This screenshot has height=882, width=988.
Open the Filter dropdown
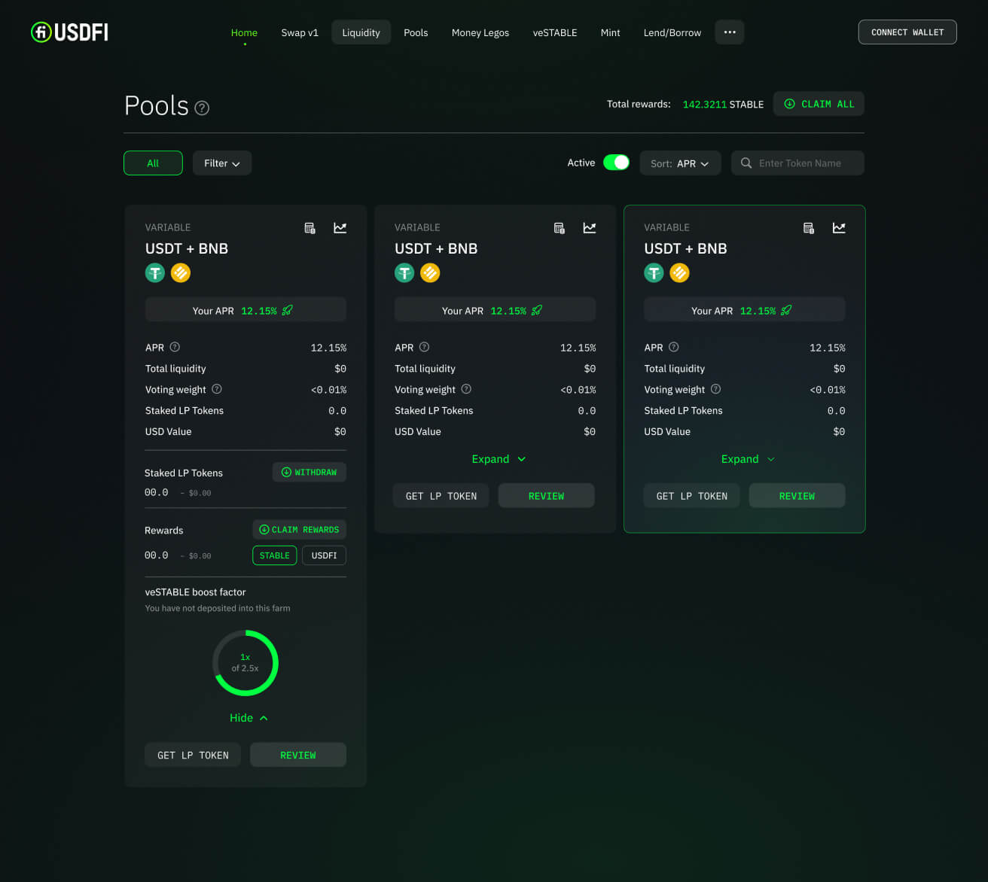pos(222,163)
